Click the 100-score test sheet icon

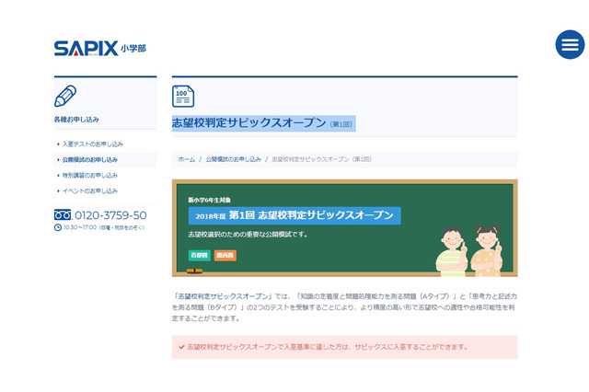pyautogui.click(x=183, y=97)
